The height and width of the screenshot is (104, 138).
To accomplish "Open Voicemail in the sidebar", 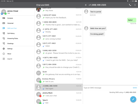I will pos(17,23).
